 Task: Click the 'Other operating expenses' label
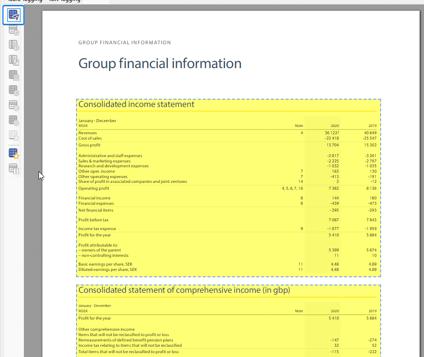click(x=103, y=177)
